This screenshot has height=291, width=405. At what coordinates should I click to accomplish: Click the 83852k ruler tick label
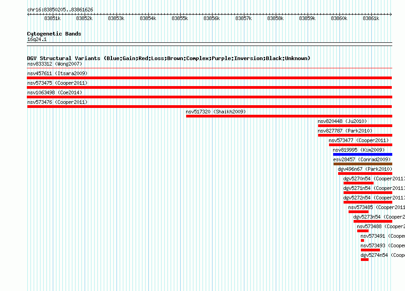(84, 18)
